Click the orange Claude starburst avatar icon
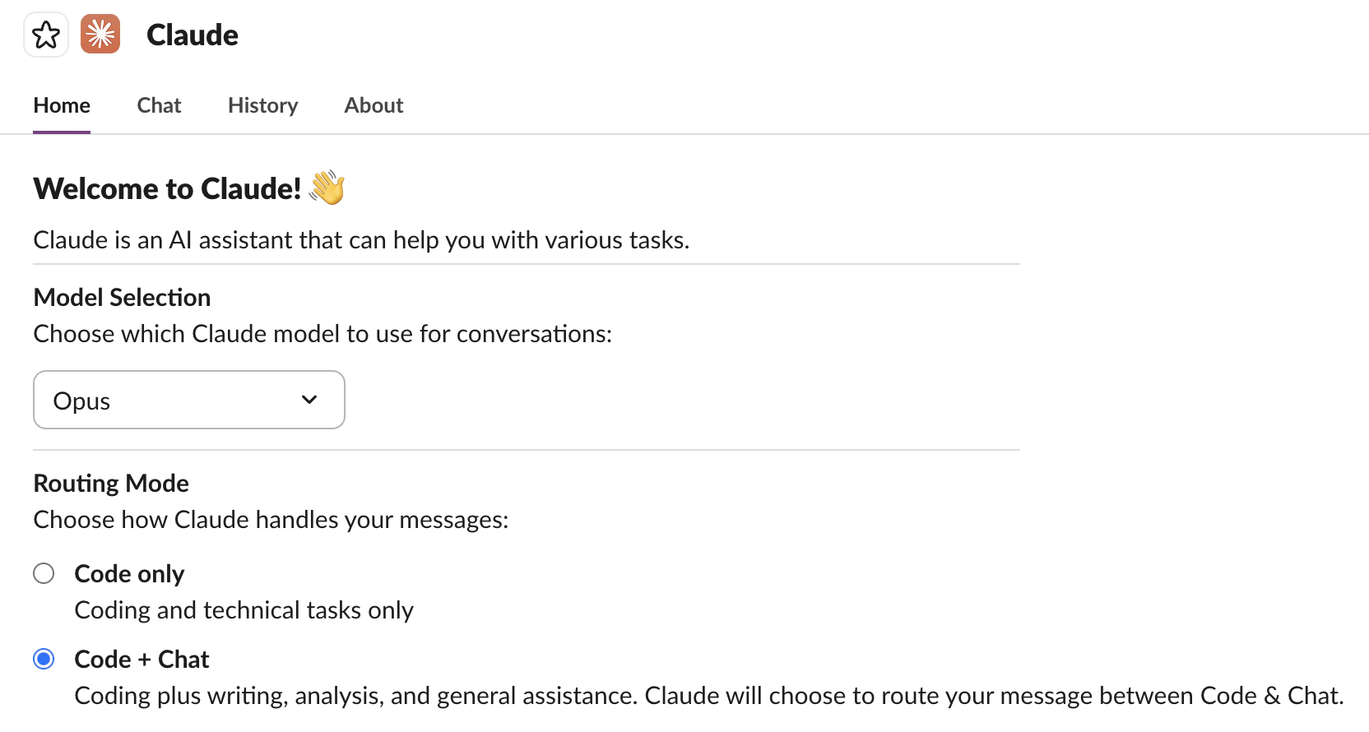Viewport: 1369px width, 732px height. [100, 34]
